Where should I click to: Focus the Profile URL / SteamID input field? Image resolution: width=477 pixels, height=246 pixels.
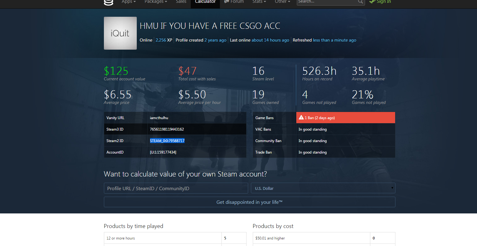coord(176,188)
